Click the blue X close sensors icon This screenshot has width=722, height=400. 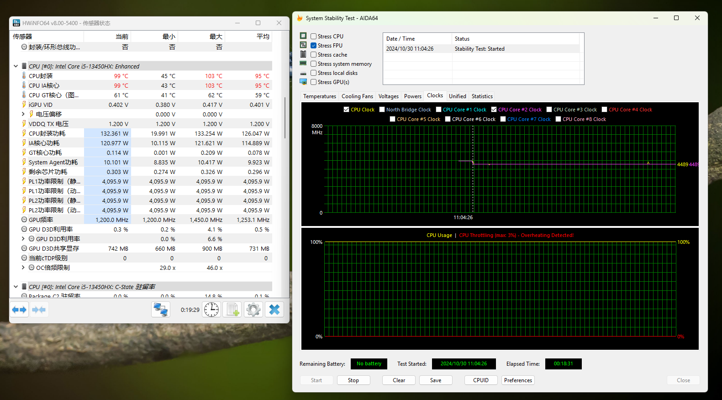[x=274, y=310]
